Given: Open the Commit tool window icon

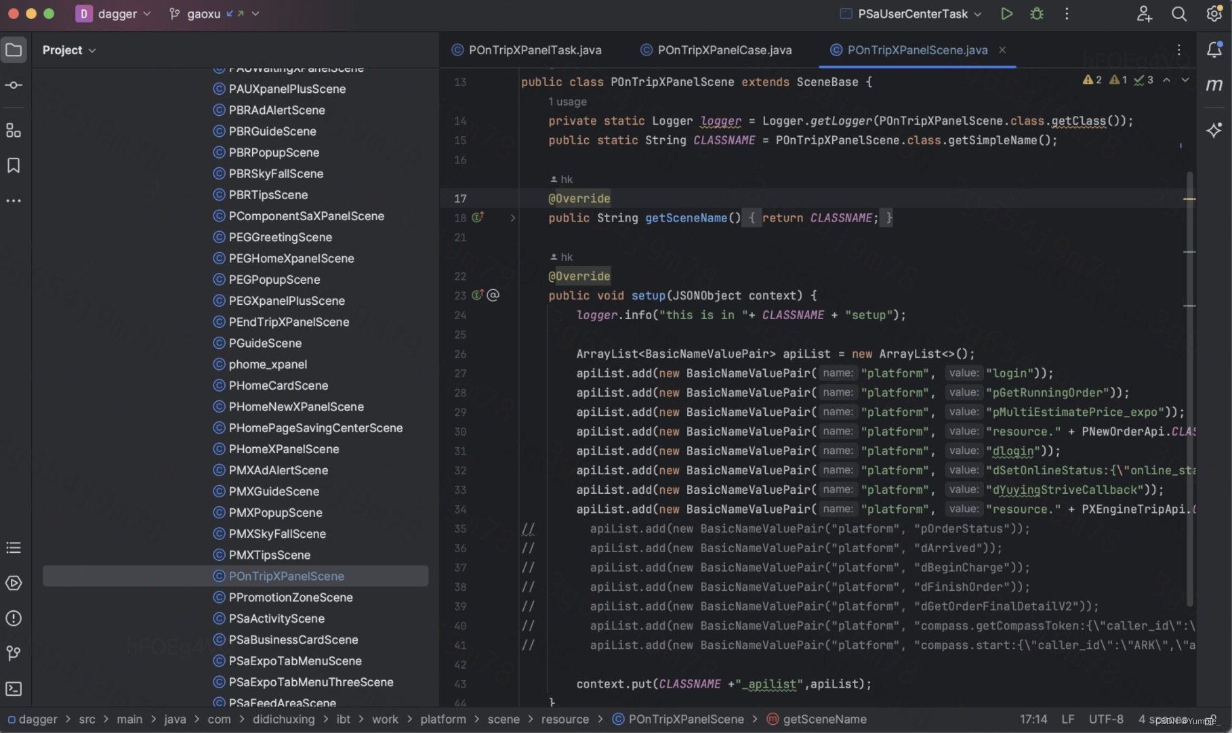Looking at the screenshot, I should coord(14,85).
